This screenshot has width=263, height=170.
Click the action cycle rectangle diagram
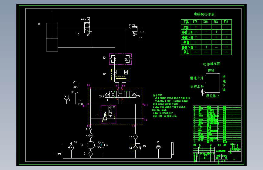pos(213,83)
